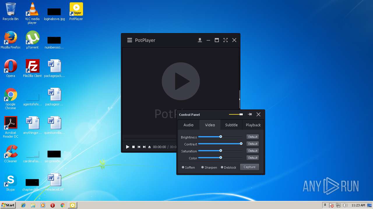Open the Subtitle tab
This screenshot has height=209, width=373.
click(231, 125)
